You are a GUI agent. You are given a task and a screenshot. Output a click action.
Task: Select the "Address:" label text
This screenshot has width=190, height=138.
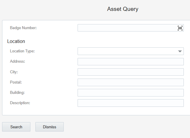17,61
